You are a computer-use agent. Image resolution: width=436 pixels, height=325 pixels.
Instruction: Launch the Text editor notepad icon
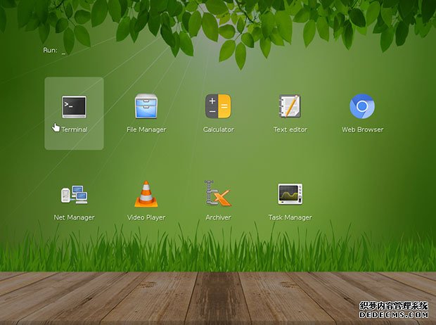[x=290, y=106]
